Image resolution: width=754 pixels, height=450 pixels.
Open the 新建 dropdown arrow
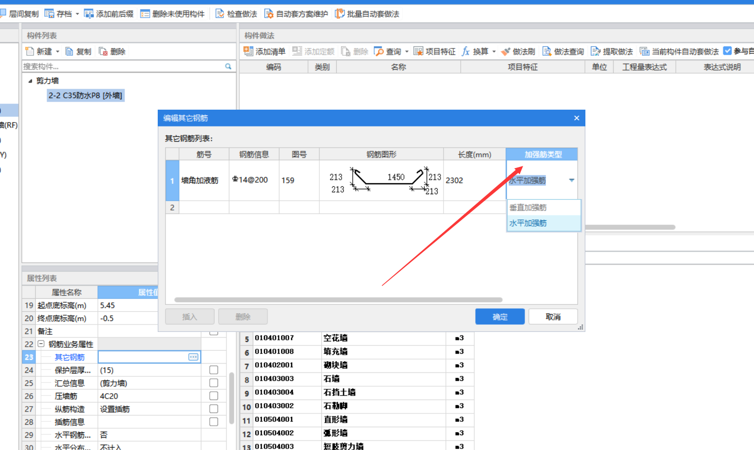[57, 51]
